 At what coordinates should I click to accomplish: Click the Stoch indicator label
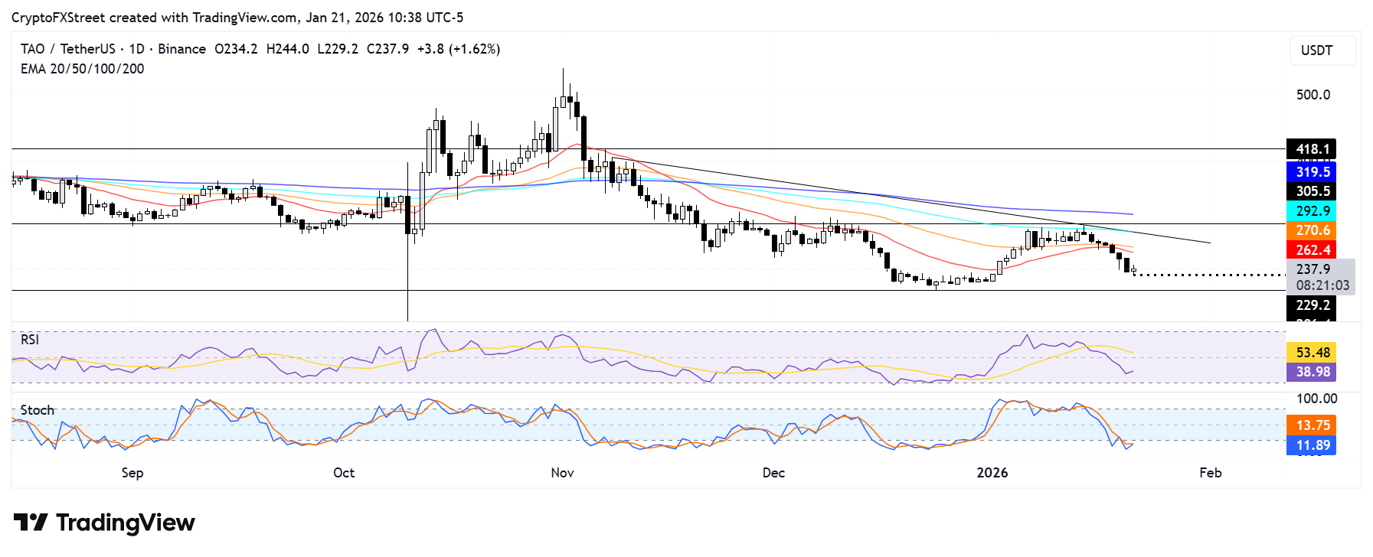click(37, 410)
